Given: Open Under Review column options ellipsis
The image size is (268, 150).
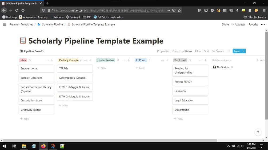Looking at the screenshot, I should [124, 60].
